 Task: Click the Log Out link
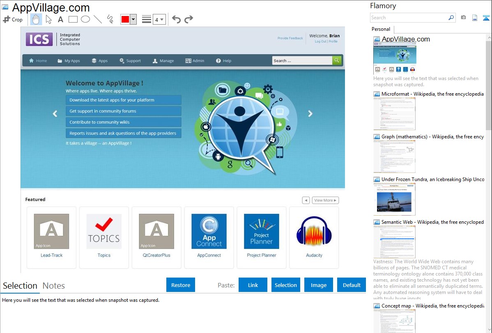coord(320,41)
